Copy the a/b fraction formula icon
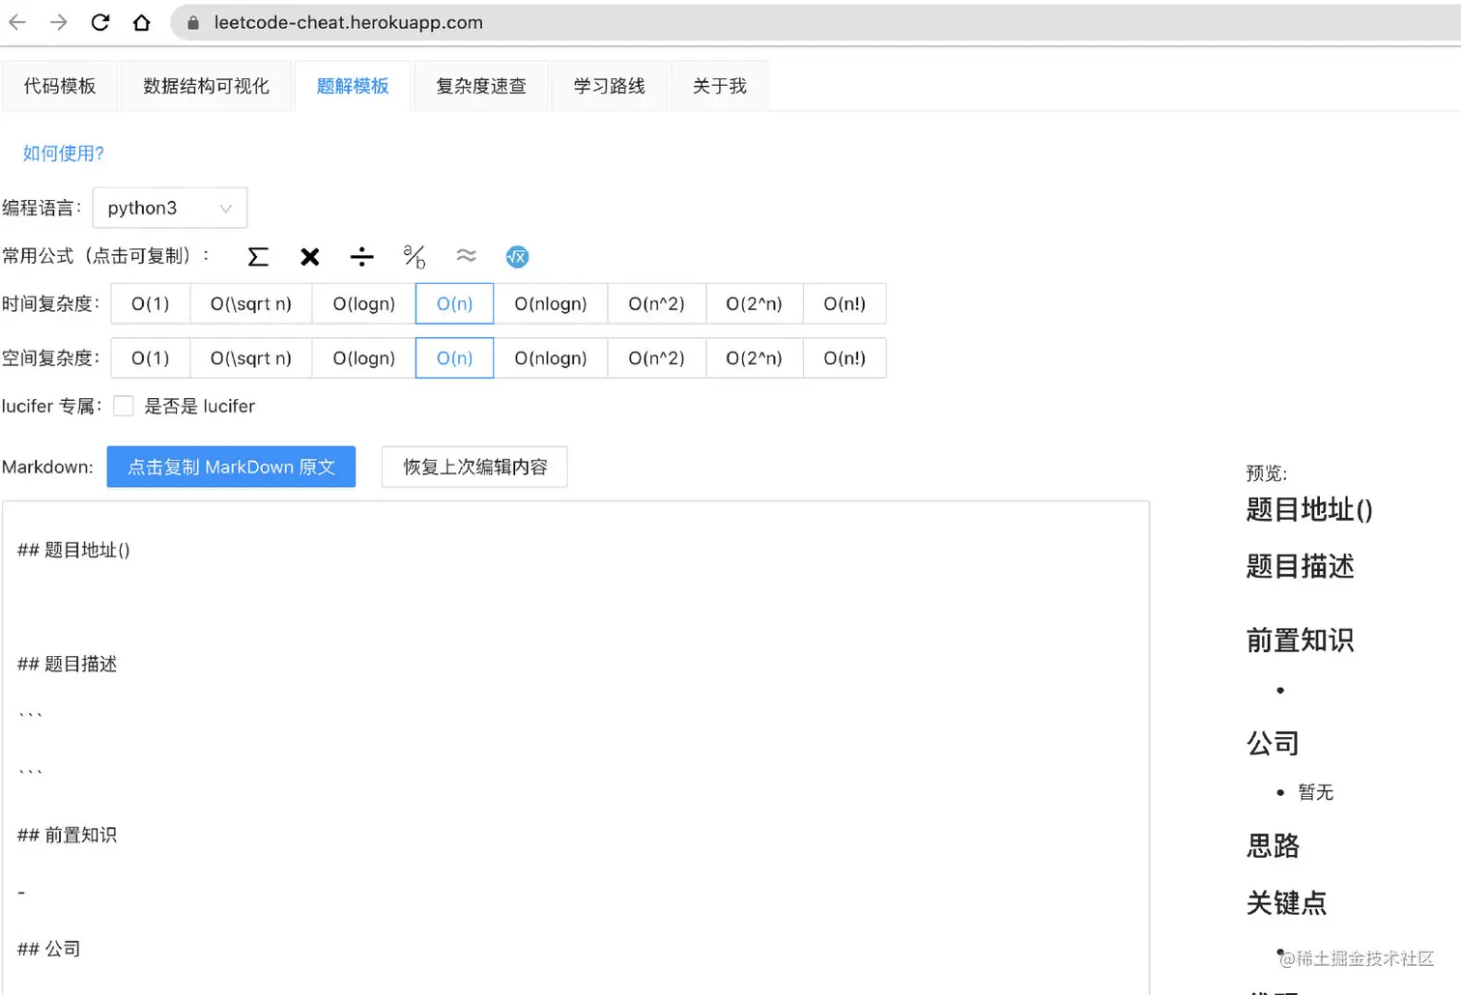This screenshot has height=995, width=1461. pos(414,257)
